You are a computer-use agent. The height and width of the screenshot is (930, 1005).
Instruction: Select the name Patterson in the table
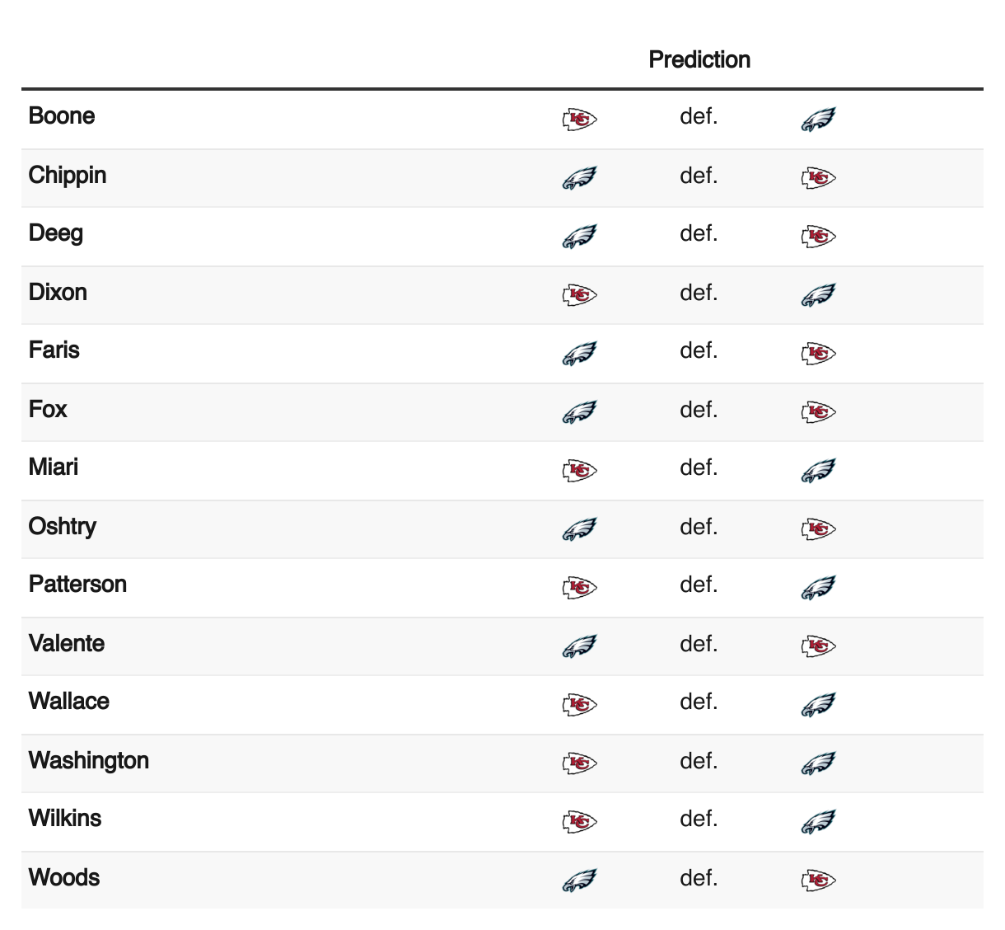point(77,585)
